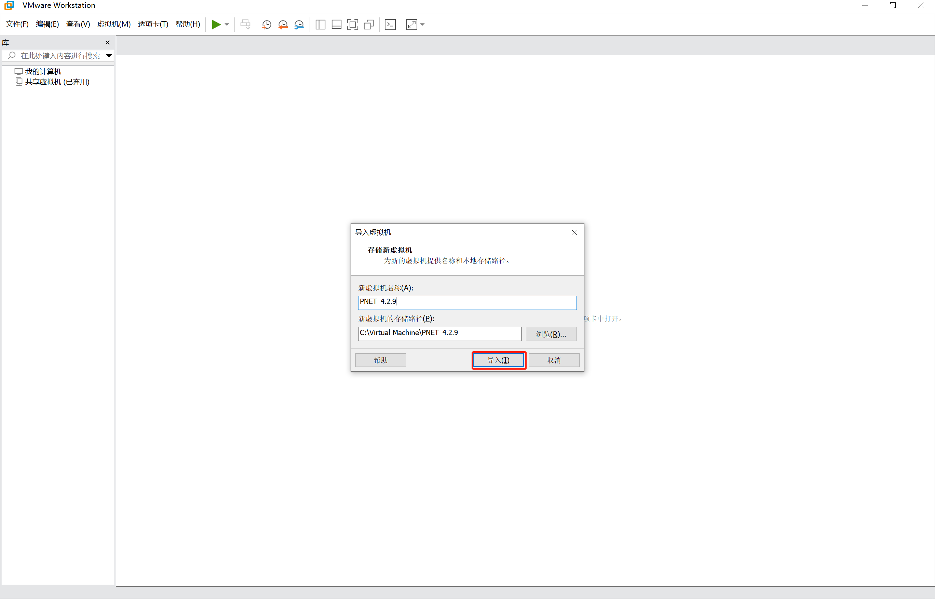Open the 文件(F) menu
This screenshot has height=599, width=935.
pyautogui.click(x=17, y=24)
